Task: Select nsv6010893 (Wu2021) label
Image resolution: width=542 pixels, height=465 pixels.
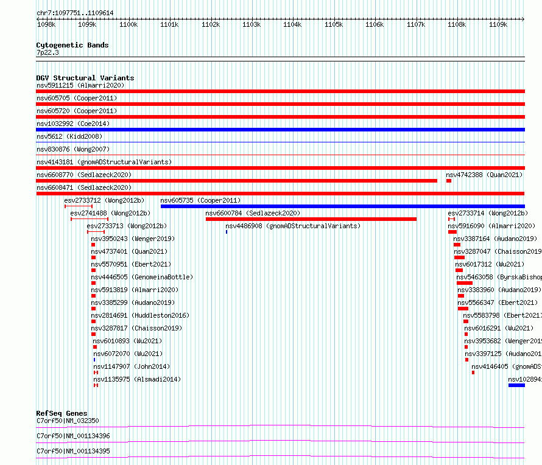Action: pos(127,341)
